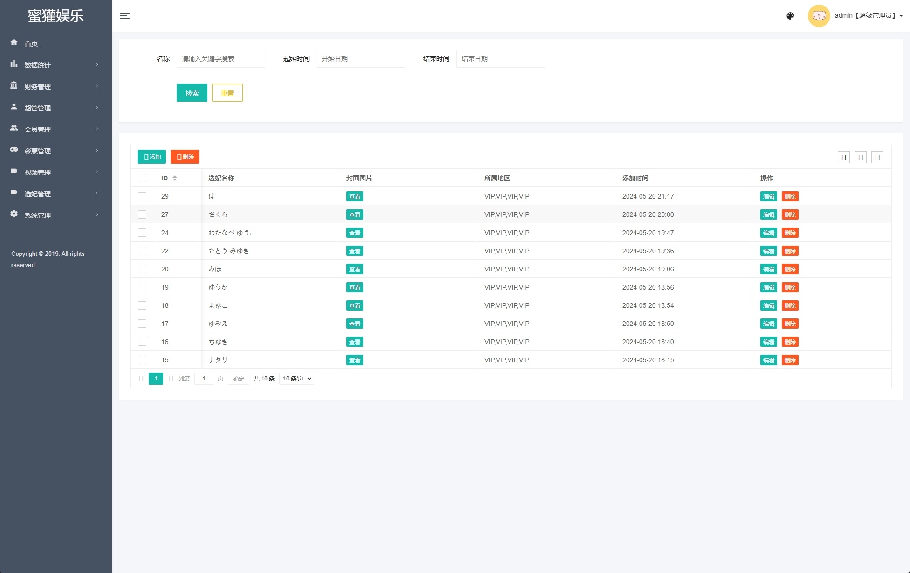The width and height of the screenshot is (910, 573).
Task: Open the 会员管理 sidebar menu
Action: point(38,130)
